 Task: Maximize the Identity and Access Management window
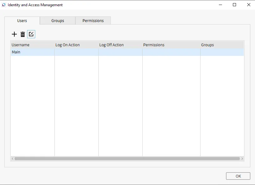234,5
